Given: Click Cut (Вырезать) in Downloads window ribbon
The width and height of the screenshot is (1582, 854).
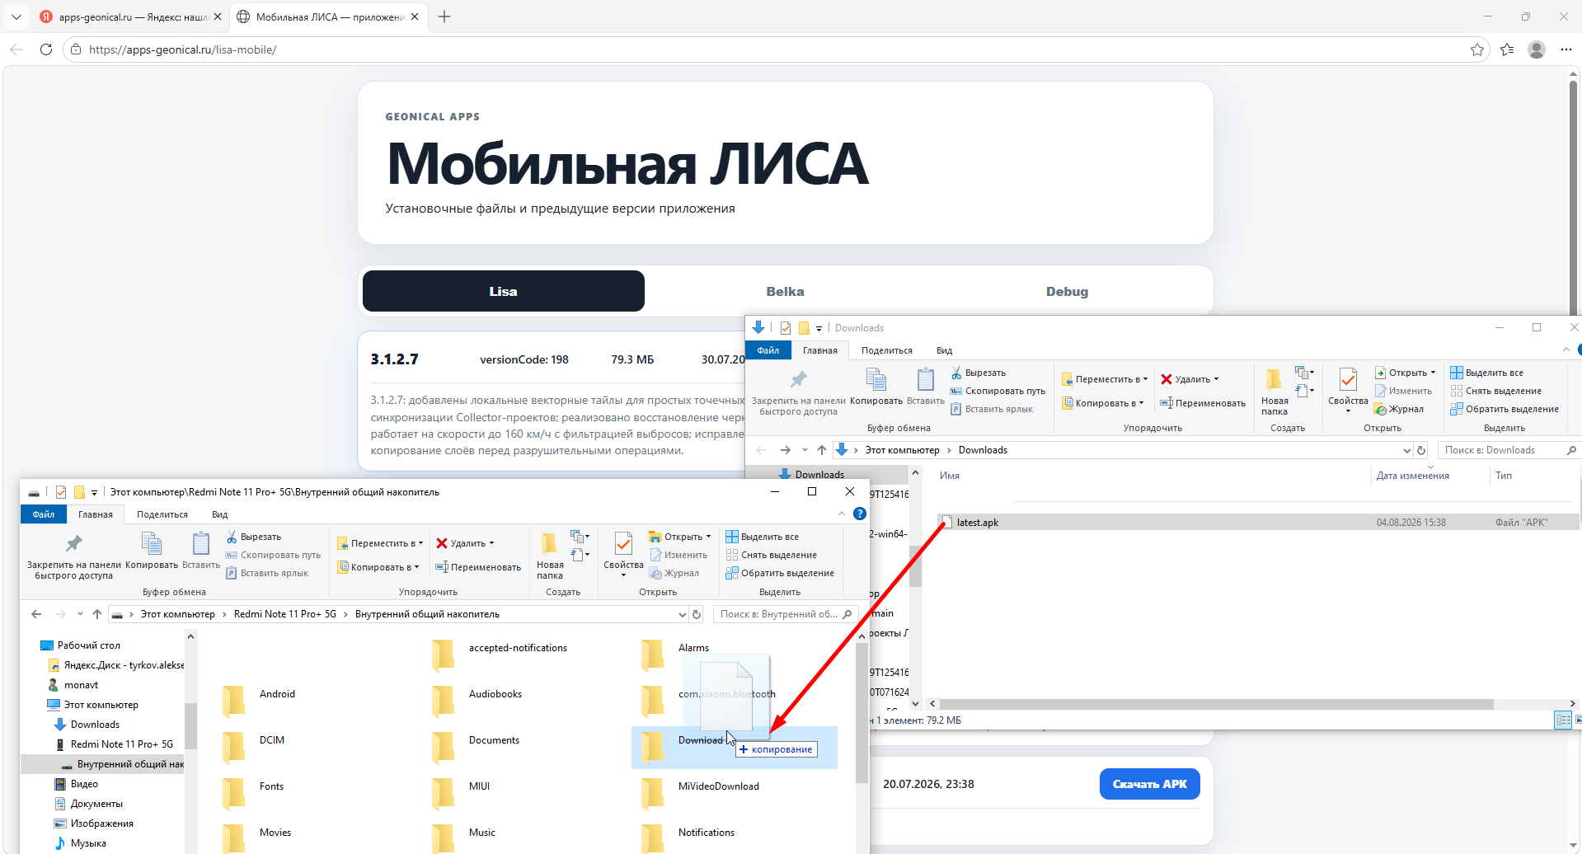Looking at the screenshot, I should tap(979, 373).
